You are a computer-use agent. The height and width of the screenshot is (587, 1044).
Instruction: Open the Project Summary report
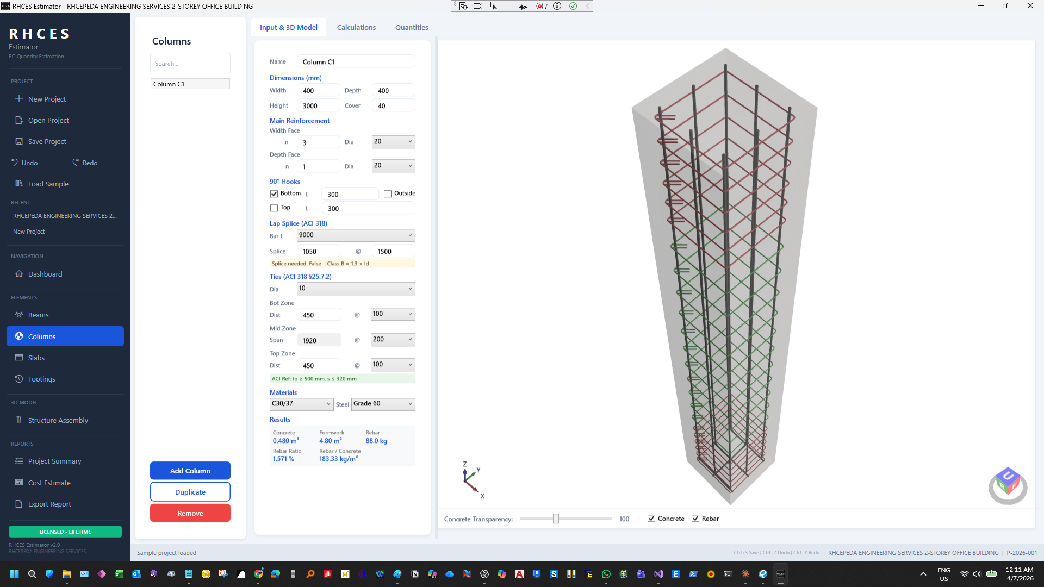pos(55,461)
